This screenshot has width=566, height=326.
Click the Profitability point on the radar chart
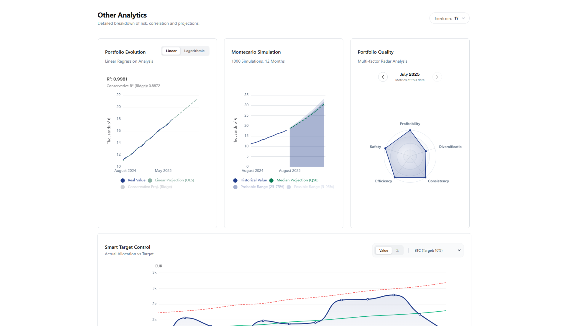pyautogui.click(x=410, y=130)
